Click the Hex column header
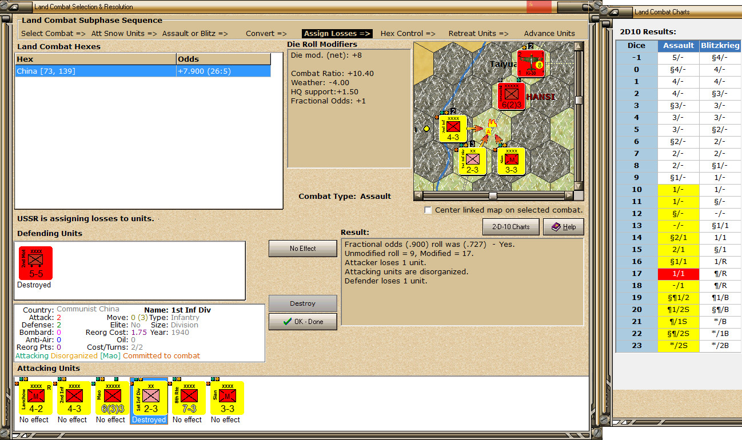The image size is (742, 440). pos(95,59)
